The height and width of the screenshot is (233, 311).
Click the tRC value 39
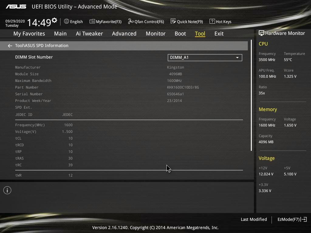70,165
